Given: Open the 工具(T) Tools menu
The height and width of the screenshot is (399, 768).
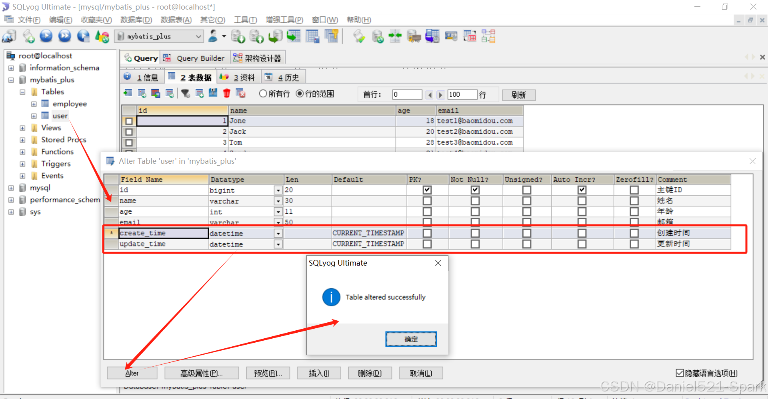Looking at the screenshot, I should tap(245, 20).
